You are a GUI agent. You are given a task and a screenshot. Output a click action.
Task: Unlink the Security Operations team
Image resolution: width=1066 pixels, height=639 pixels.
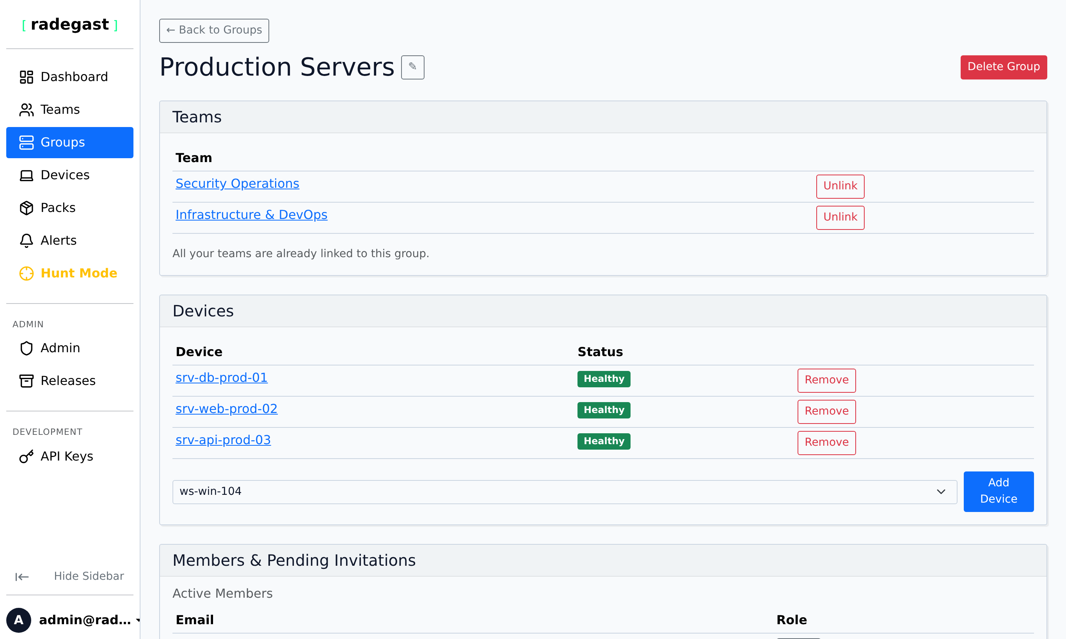(840, 186)
